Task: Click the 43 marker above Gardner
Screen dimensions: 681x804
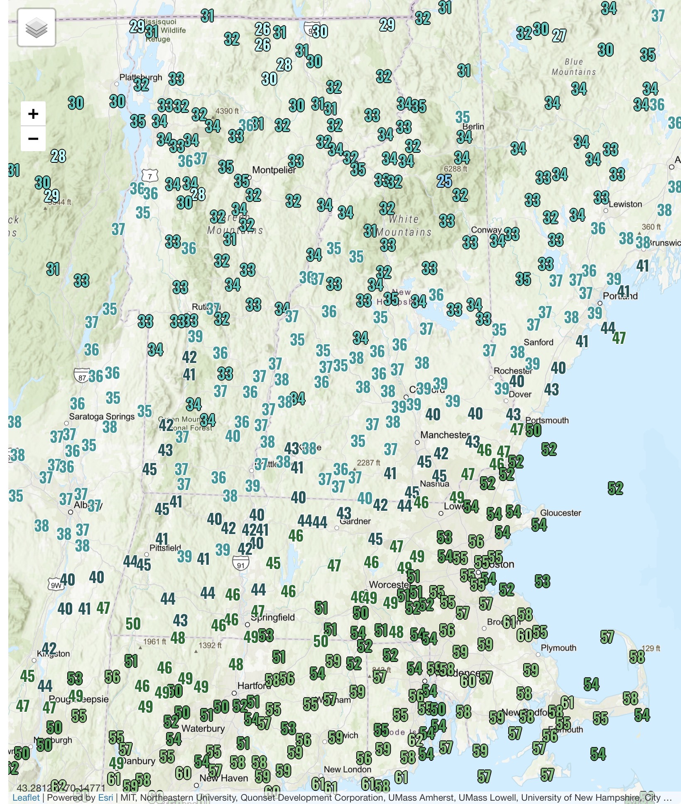Action: click(344, 513)
